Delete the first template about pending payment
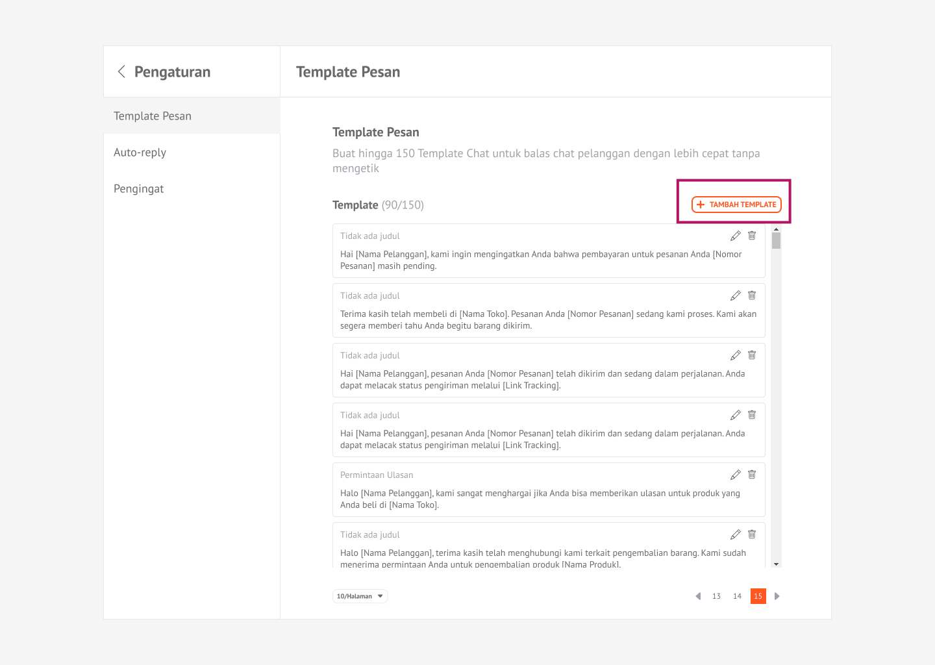Screen dimensions: 935x665 [x=752, y=236]
